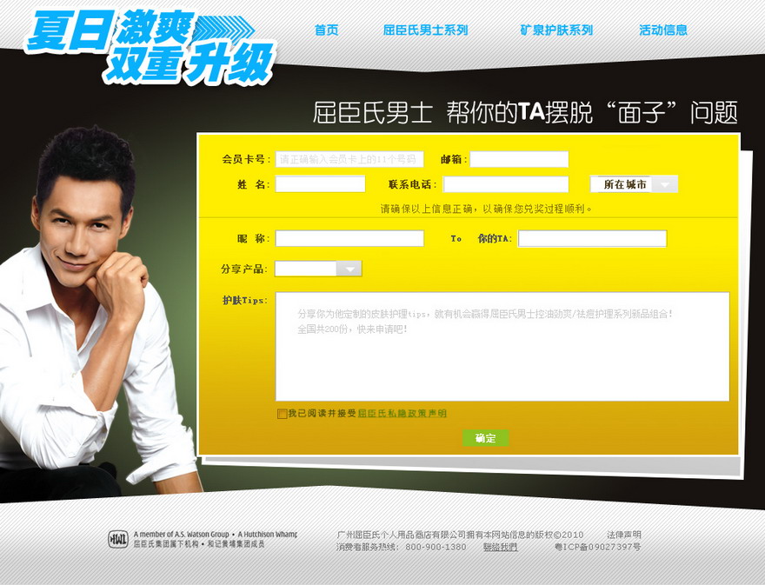The height and width of the screenshot is (585, 765).
Task: Open the 首页 navigation link
Action: pos(326,30)
